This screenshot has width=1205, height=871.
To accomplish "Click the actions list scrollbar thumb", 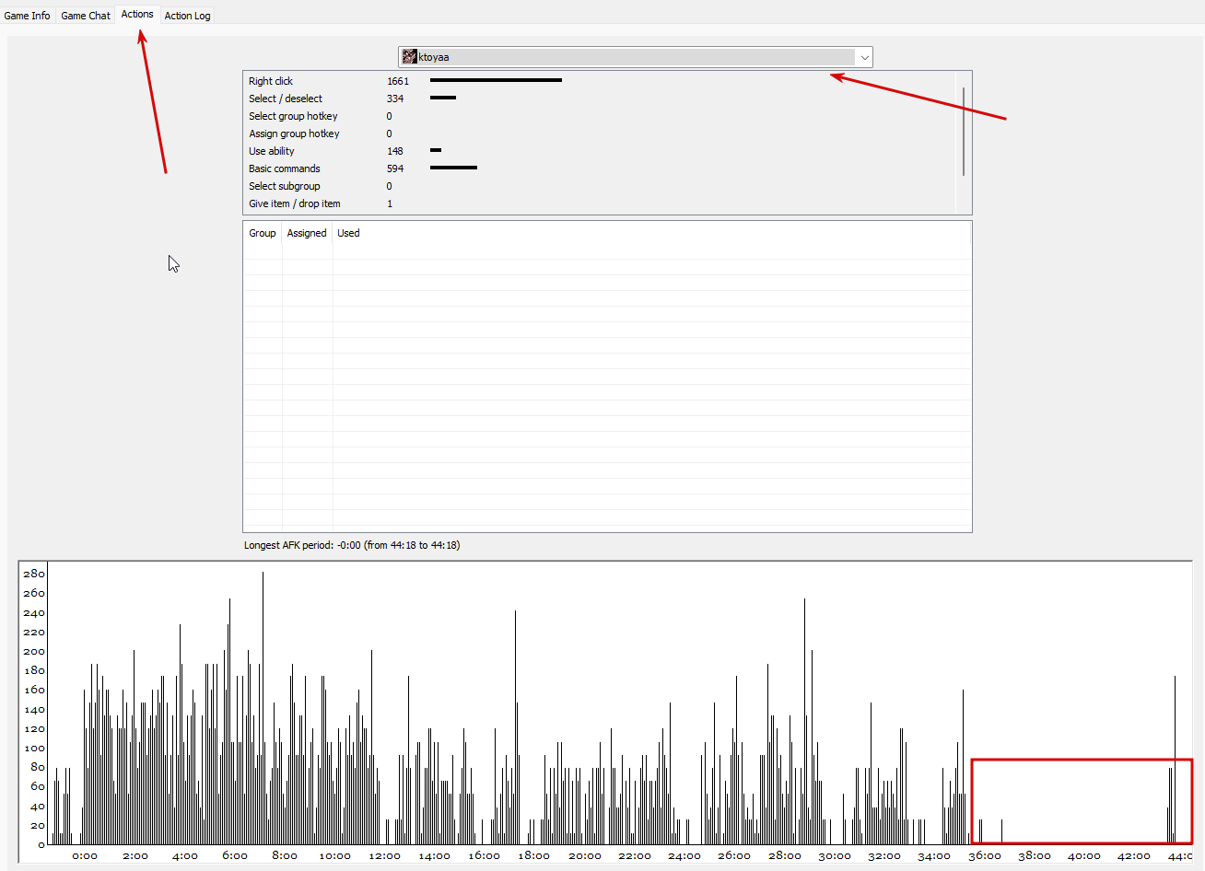I will pos(964,131).
